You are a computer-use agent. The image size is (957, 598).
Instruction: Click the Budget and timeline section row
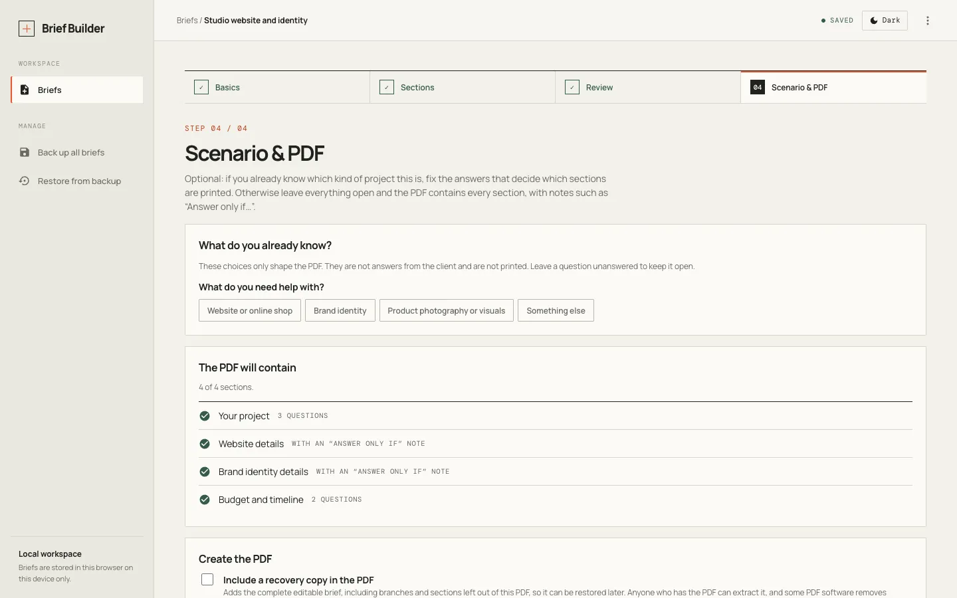(556, 500)
